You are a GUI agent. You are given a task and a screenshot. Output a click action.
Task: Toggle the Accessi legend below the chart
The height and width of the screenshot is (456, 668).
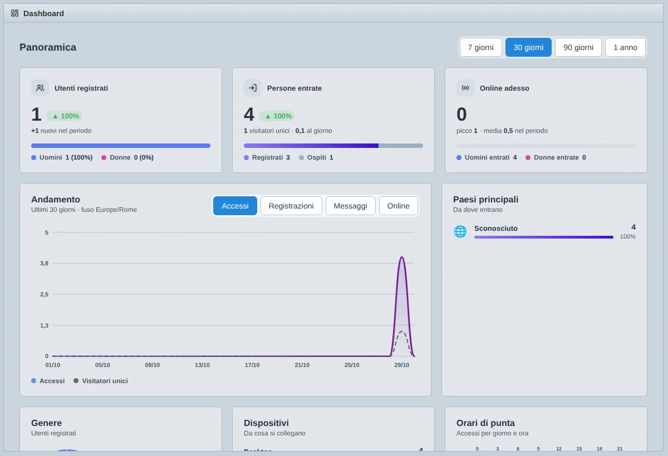tap(48, 381)
